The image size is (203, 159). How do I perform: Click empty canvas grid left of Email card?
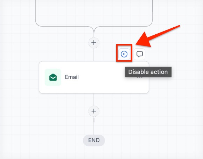(19, 78)
